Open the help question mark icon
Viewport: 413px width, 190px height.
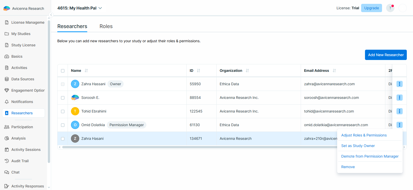[390, 8]
